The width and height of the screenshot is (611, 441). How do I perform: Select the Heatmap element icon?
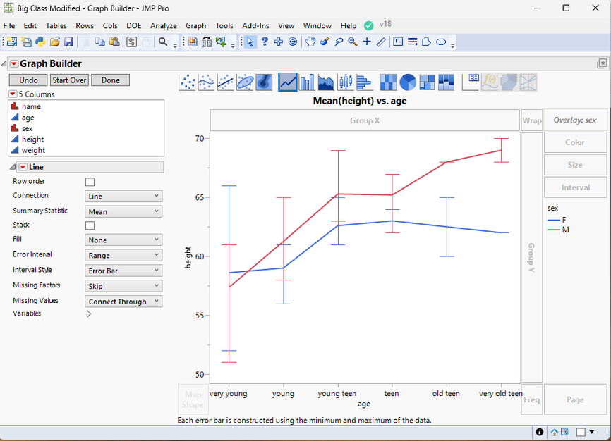tap(389, 82)
